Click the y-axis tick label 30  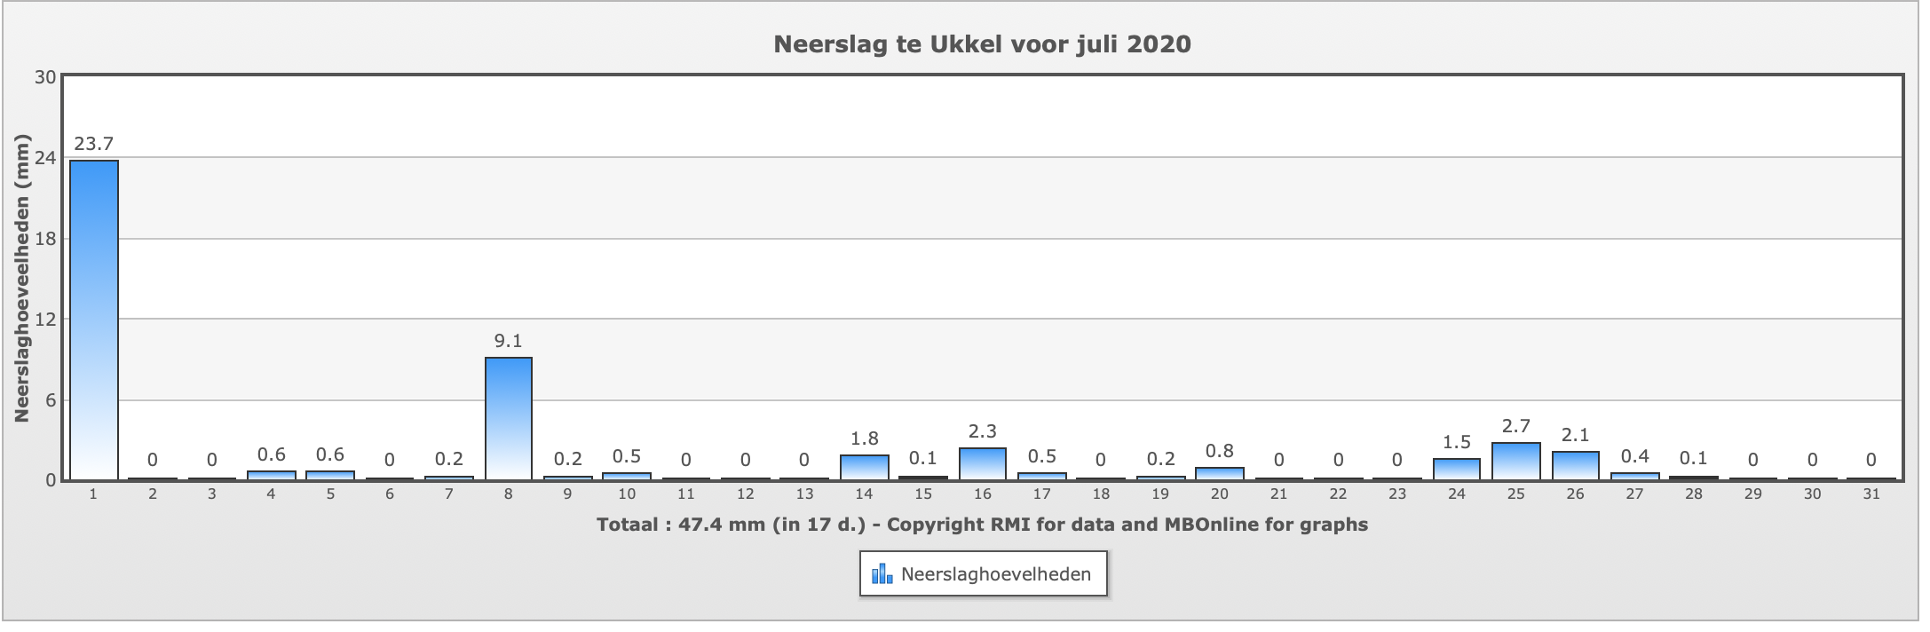click(x=44, y=77)
